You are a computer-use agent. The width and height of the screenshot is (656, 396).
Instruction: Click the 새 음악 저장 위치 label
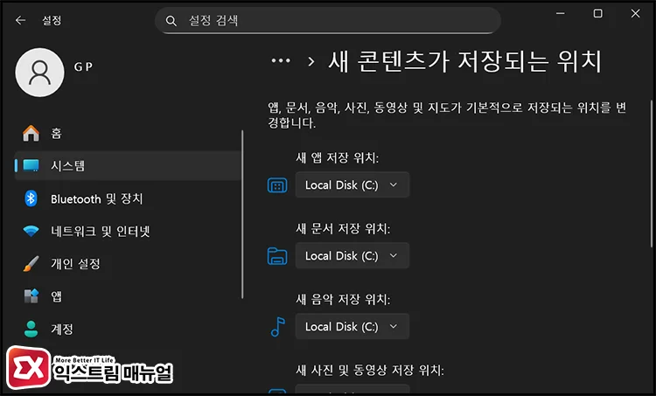coord(343,299)
